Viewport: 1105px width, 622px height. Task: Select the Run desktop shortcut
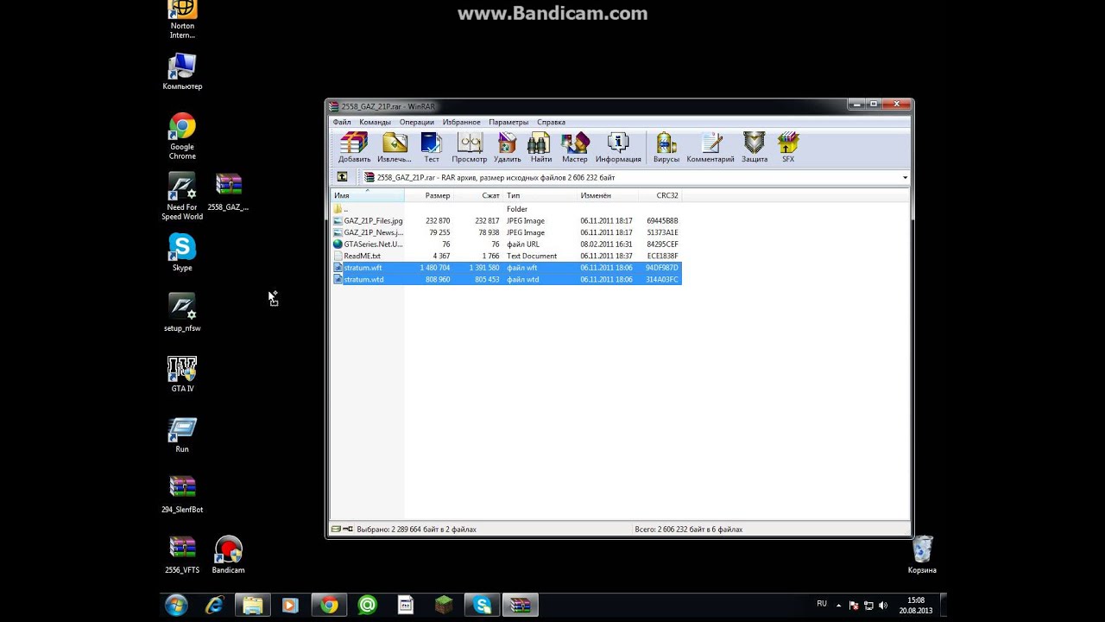[x=182, y=434]
